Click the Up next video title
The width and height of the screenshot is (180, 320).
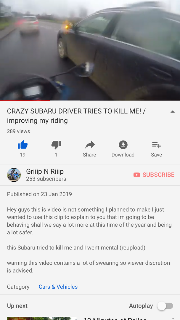tap(115, 318)
